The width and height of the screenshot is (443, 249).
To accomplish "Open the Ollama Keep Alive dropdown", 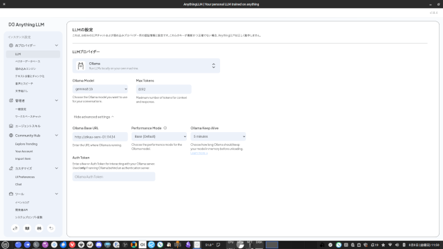I will [218, 137].
